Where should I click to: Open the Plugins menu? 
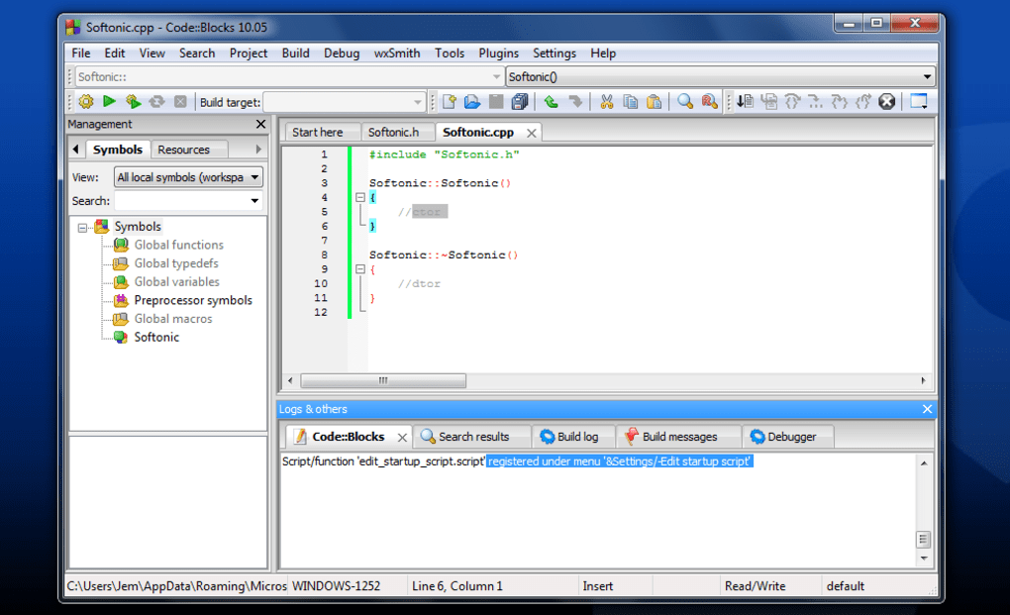(x=498, y=53)
